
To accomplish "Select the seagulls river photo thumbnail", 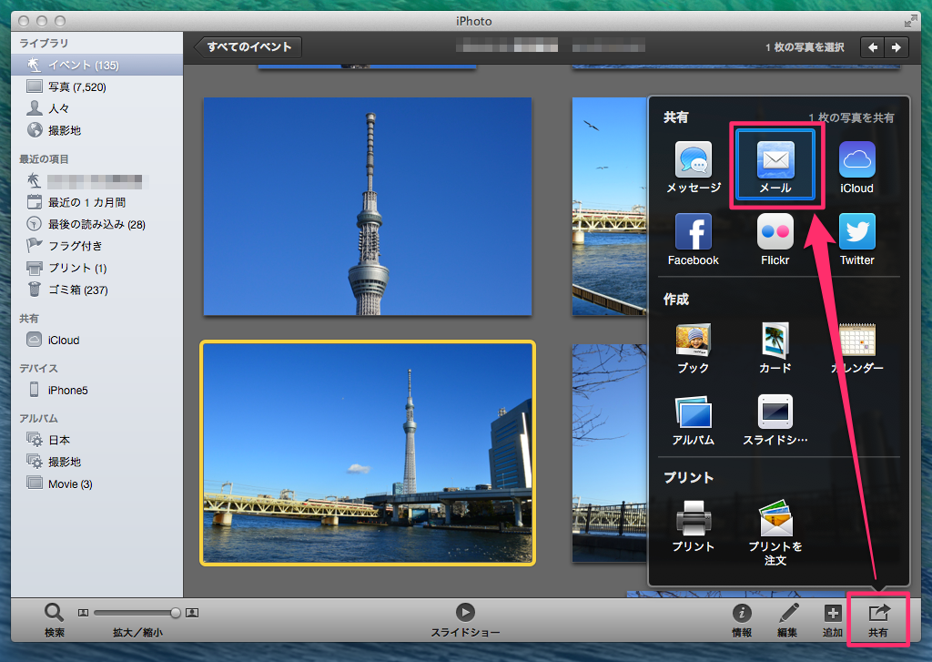I will [609, 207].
